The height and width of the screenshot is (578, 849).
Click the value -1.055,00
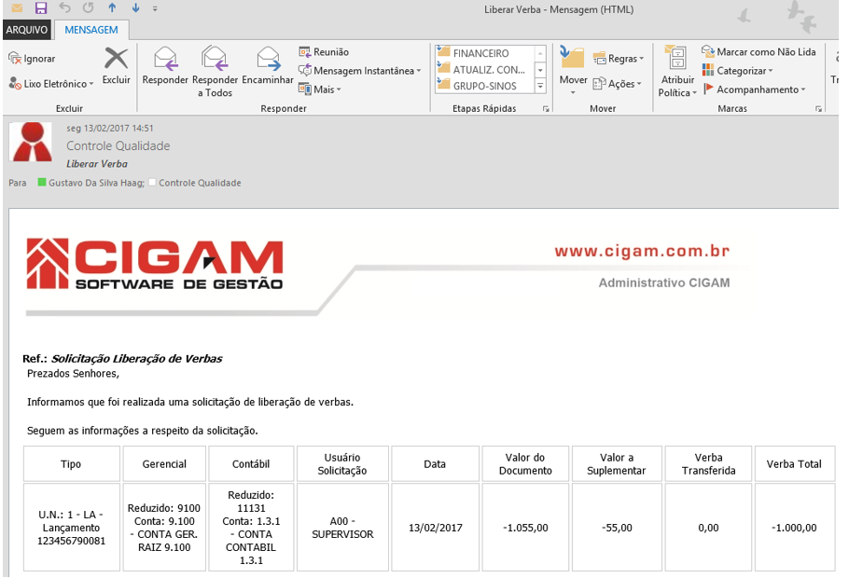(525, 528)
